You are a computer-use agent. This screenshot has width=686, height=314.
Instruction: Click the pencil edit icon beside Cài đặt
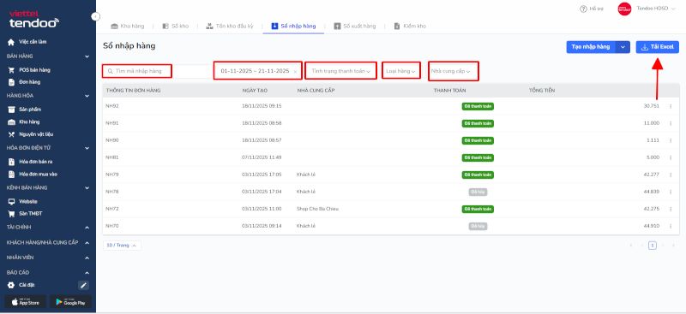click(x=83, y=285)
